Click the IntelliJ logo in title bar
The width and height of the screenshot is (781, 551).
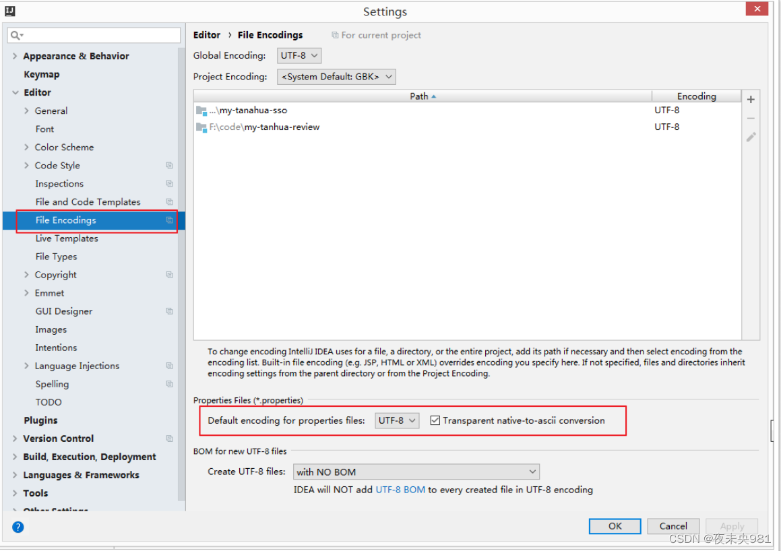[x=10, y=11]
